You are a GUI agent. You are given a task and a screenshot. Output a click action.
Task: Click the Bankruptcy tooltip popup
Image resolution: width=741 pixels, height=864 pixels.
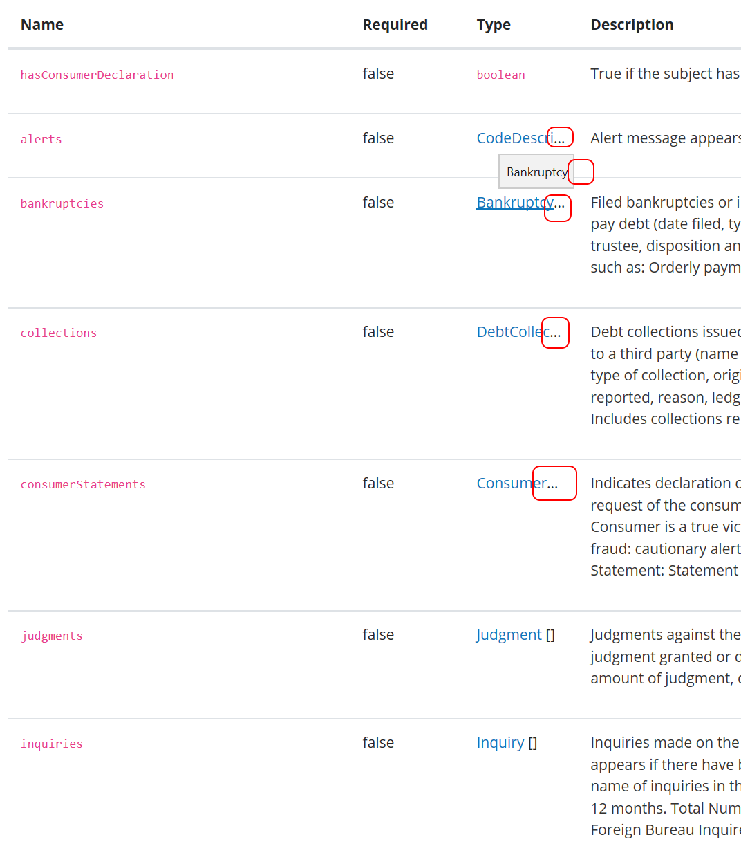tap(536, 172)
